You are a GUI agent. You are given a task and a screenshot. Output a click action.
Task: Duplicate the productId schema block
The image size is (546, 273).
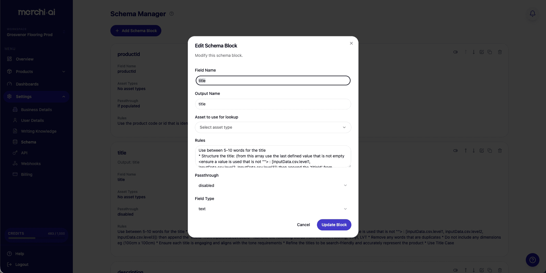490,52
